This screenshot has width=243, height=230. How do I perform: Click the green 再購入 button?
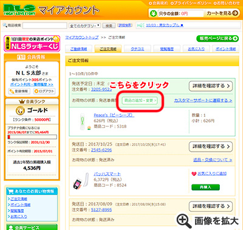[x=205, y=187]
